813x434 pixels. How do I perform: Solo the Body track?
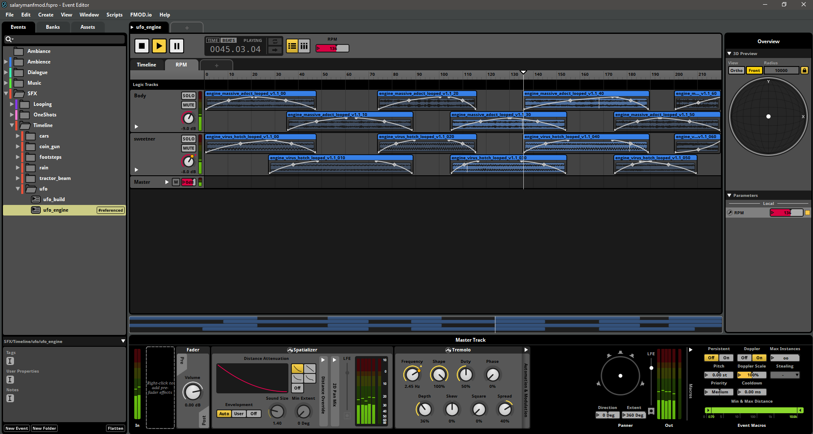tap(189, 96)
